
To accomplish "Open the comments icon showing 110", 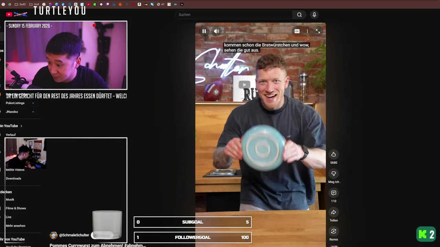I will point(333,193).
